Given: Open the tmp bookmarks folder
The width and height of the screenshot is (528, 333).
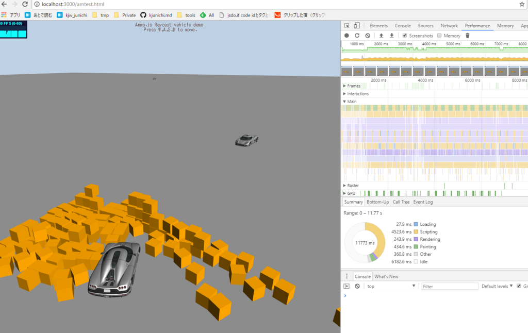Looking at the screenshot, I should [x=101, y=15].
